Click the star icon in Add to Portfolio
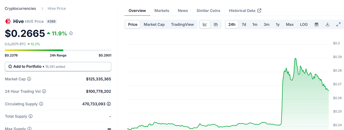The image size is (344, 130). 10,67
